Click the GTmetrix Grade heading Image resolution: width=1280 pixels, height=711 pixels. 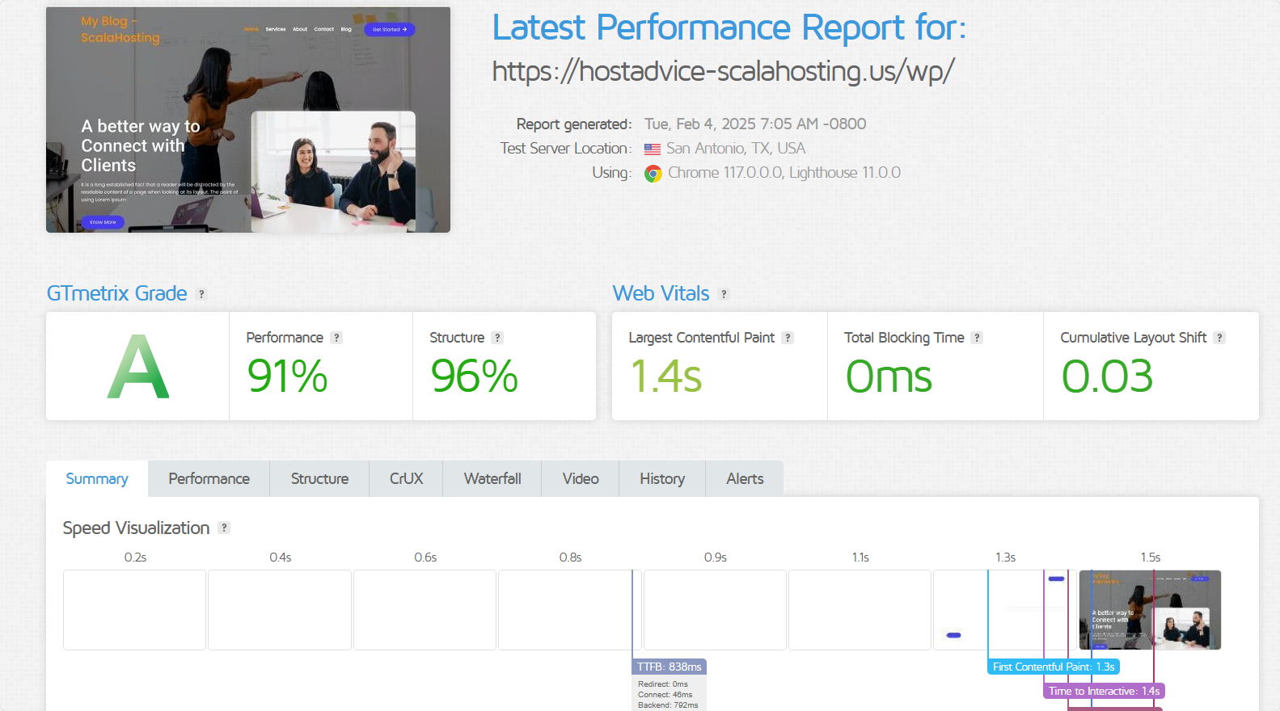[x=116, y=293]
